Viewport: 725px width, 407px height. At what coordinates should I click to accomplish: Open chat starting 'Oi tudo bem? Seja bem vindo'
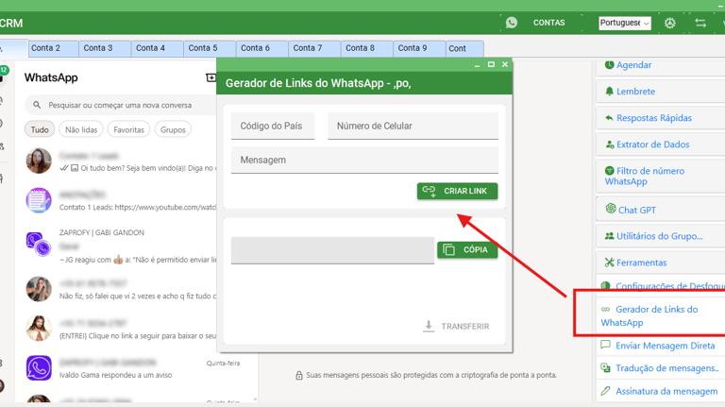(120, 161)
